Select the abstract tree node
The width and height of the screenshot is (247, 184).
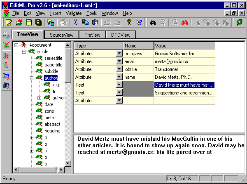[52, 124]
